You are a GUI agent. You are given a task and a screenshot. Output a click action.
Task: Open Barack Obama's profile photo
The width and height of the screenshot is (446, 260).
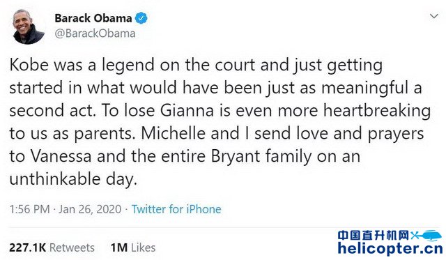pos(29,26)
